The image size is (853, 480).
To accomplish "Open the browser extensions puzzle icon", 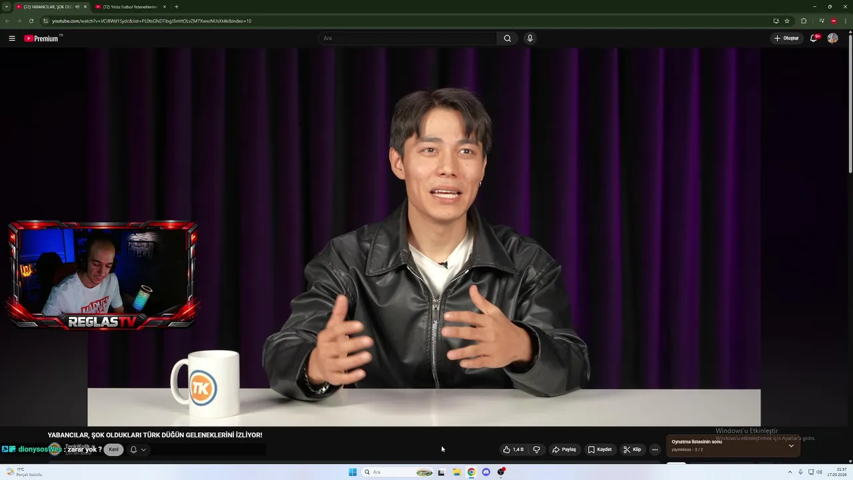I will coord(804,21).
